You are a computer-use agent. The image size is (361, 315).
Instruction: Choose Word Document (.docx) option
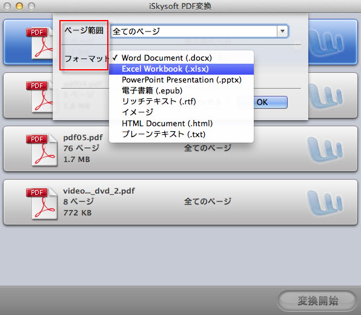coord(182,58)
